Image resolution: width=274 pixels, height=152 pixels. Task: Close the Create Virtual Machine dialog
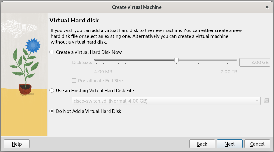tap(267, 7)
